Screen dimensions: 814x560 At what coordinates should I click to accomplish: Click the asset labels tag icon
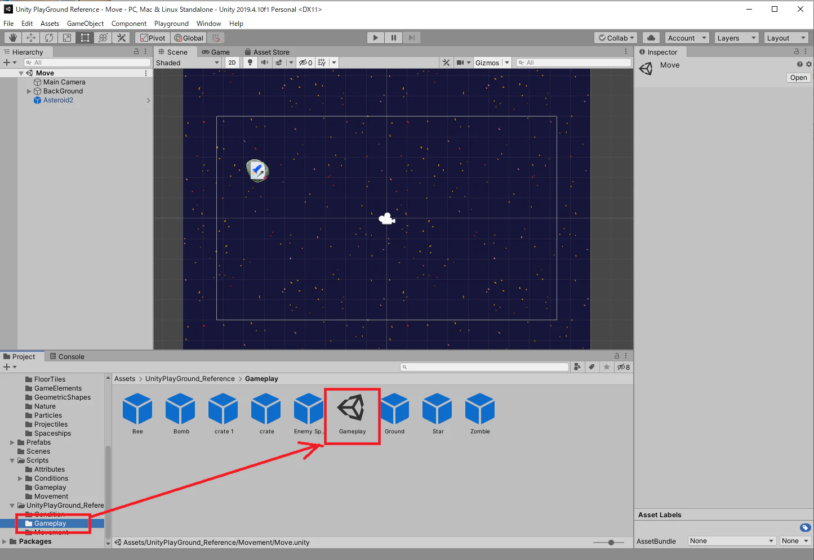coord(805,528)
